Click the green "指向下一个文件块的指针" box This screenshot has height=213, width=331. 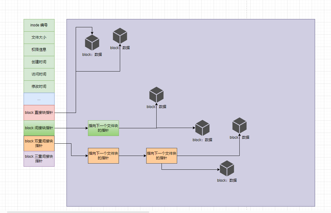coord(103,128)
